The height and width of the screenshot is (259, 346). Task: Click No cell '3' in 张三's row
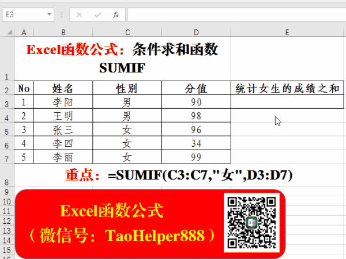pyautogui.click(x=24, y=129)
